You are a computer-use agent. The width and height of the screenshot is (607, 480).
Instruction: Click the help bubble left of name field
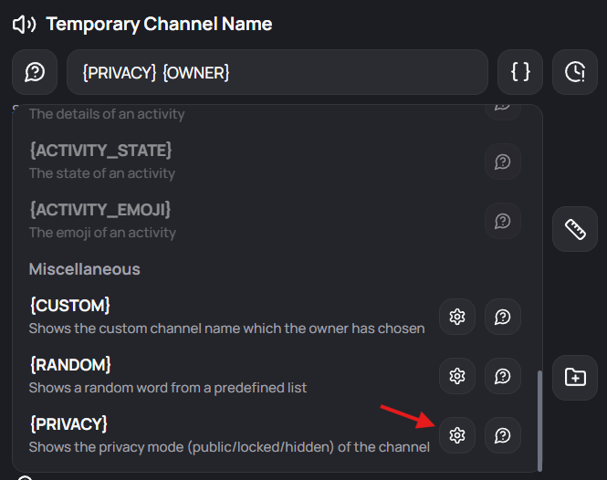35,72
